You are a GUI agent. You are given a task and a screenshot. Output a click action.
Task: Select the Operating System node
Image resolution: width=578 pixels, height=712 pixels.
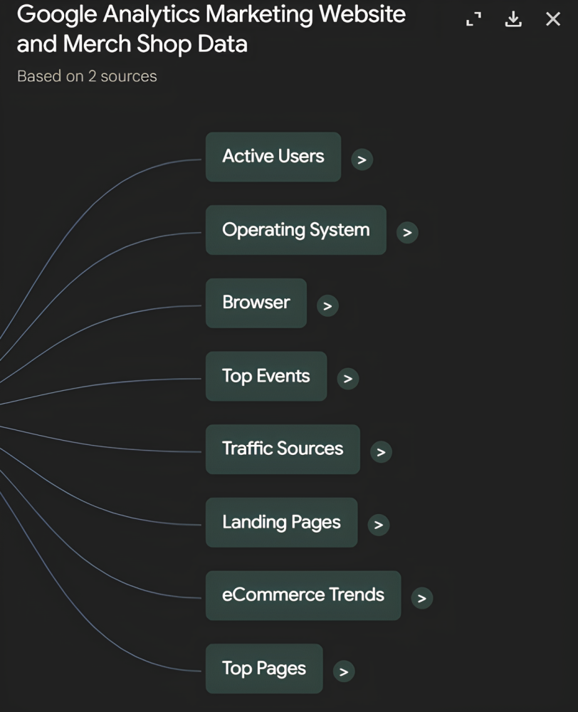pyautogui.click(x=296, y=230)
